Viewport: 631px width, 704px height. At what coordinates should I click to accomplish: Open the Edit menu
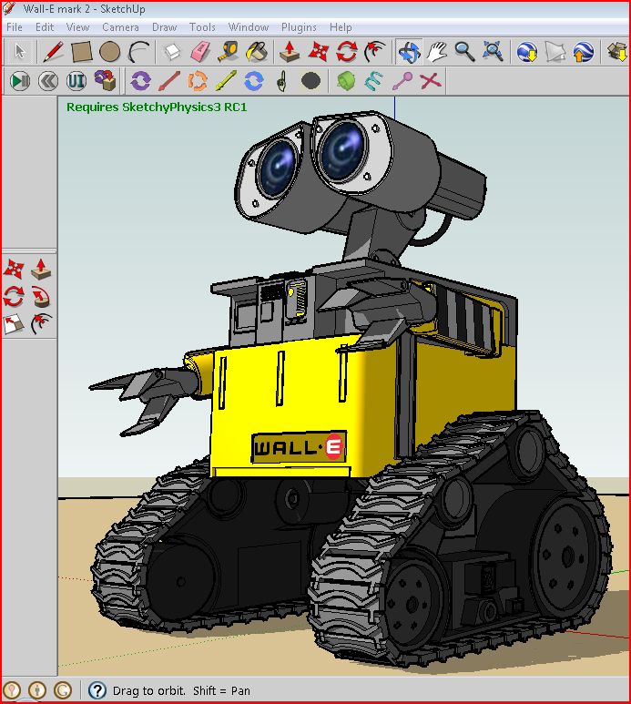[45, 27]
